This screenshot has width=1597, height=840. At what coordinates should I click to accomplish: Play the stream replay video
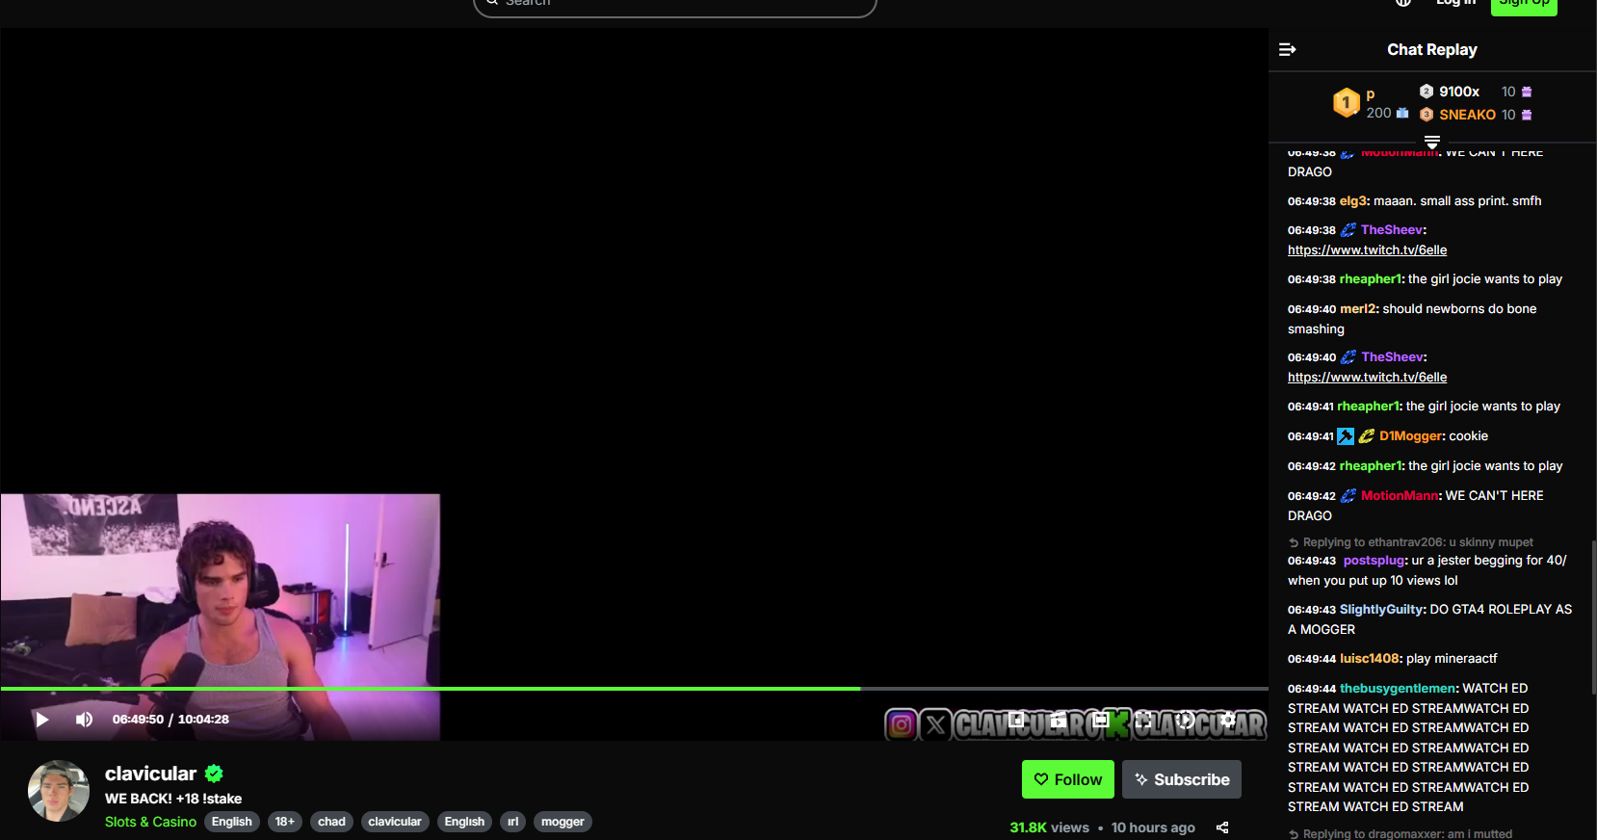coord(41,720)
